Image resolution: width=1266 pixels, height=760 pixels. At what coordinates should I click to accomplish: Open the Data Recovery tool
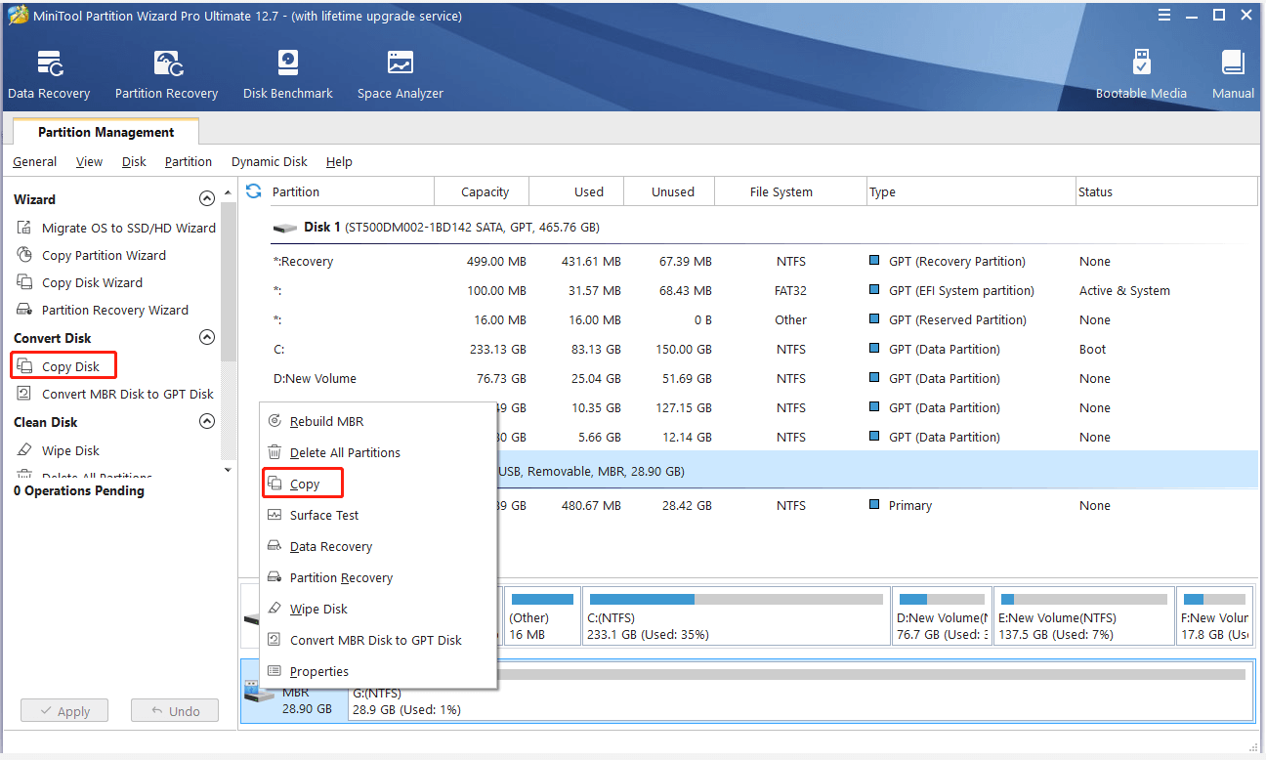tap(49, 75)
